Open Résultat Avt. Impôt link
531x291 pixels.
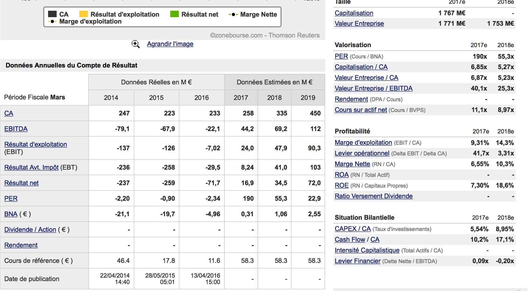(x=31, y=167)
